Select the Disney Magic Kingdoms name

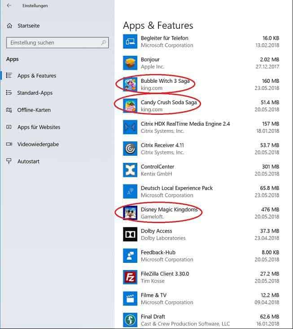click(169, 210)
